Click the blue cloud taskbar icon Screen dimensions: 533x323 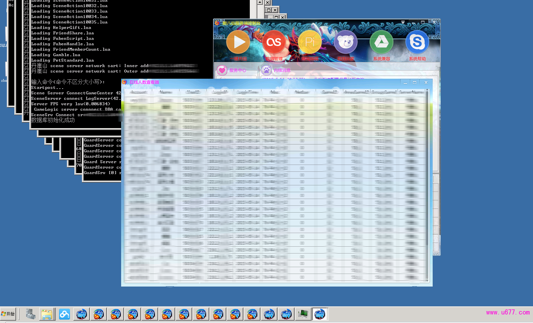64,314
